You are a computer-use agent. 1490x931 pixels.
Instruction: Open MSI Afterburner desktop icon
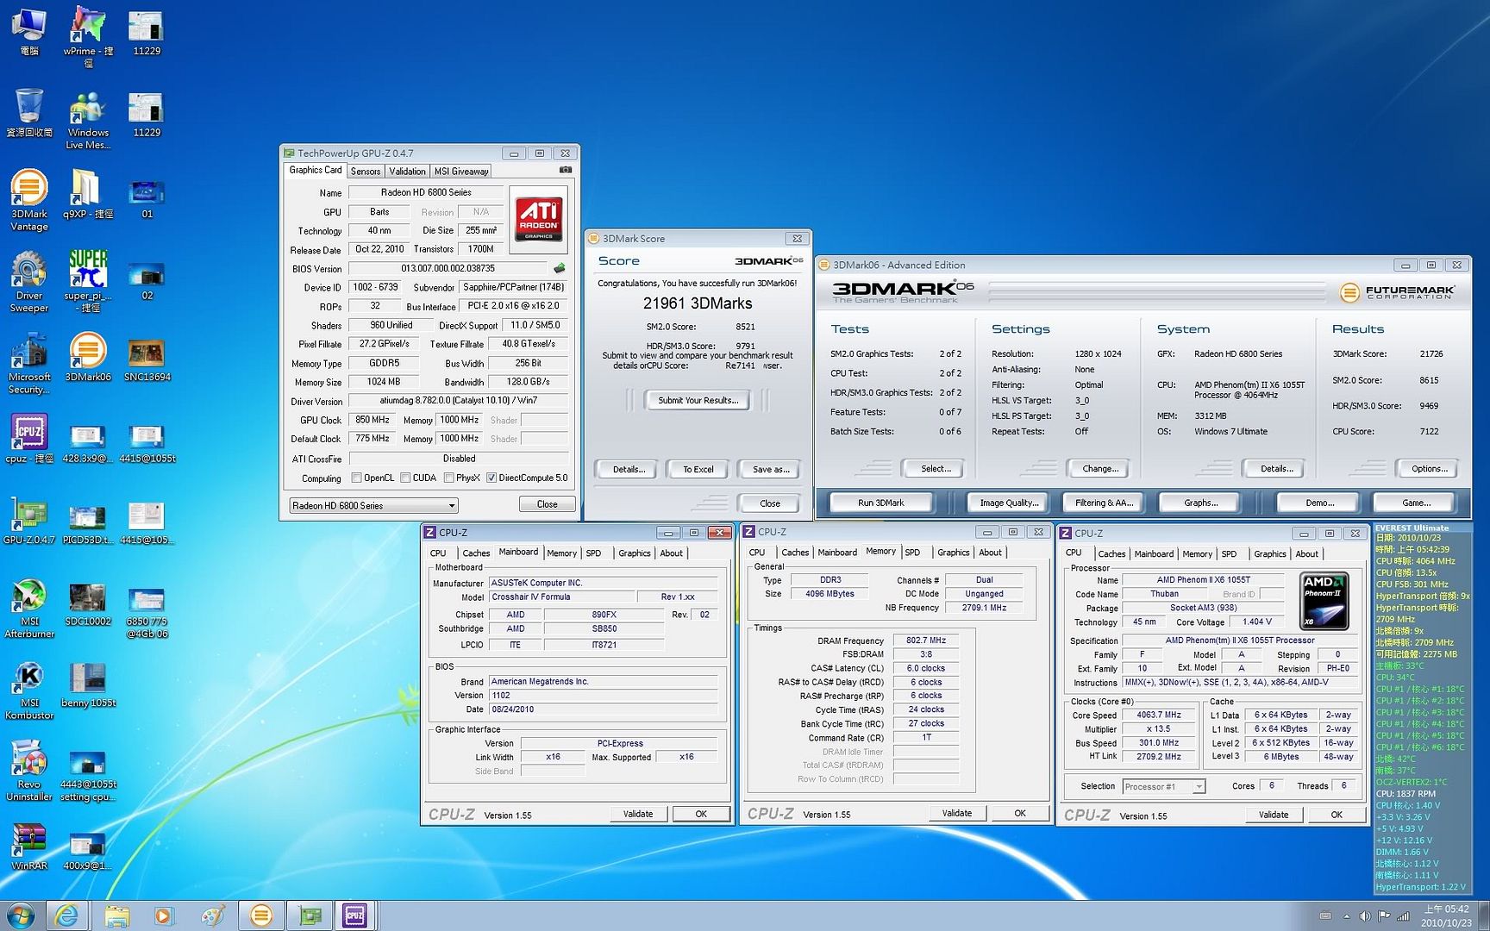click(29, 597)
